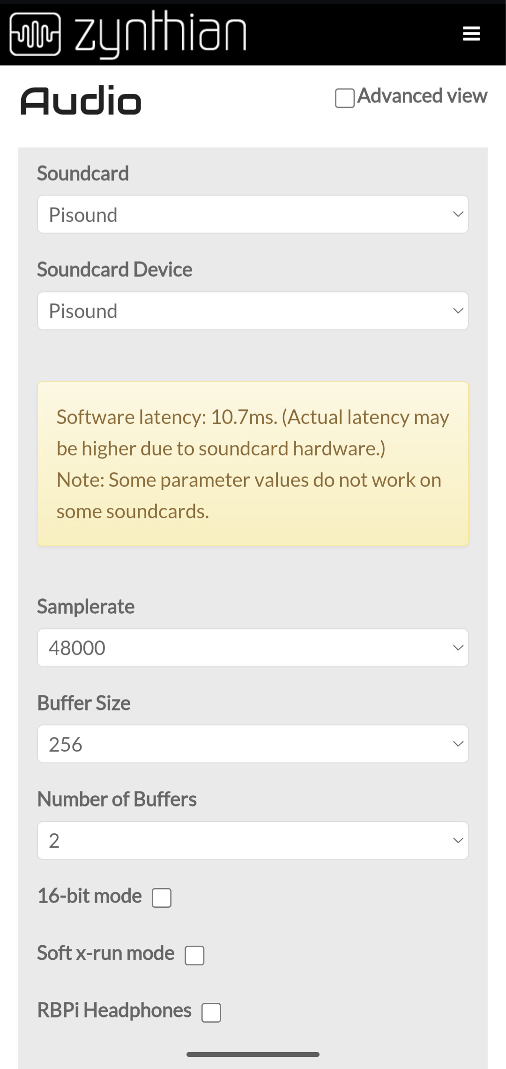Click the Advanced view label text
The height and width of the screenshot is (1069, 506).
click(422, 96)
